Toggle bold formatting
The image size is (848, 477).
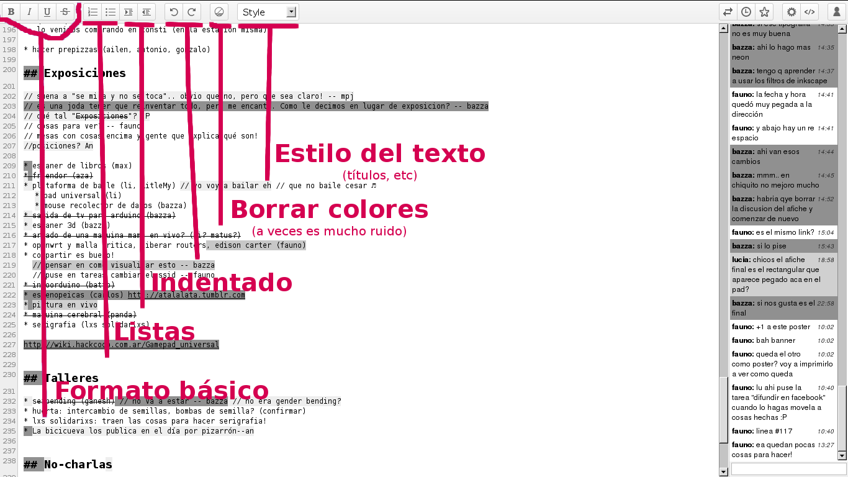pos(11,12)
